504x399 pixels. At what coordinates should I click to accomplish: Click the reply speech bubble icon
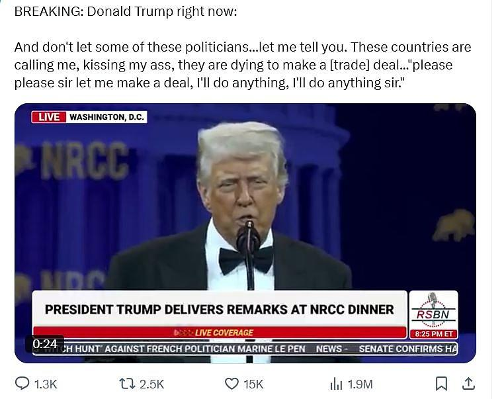[22, 384]
